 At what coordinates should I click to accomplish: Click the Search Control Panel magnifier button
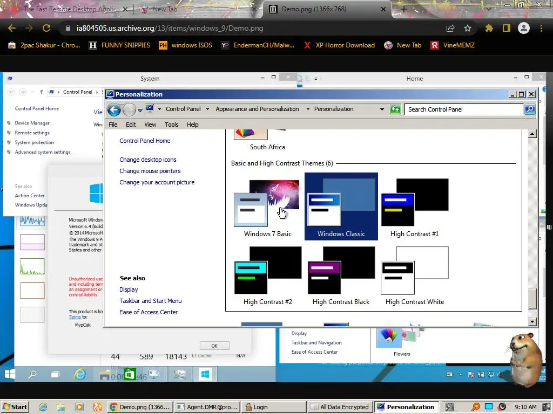click(530, 109)
